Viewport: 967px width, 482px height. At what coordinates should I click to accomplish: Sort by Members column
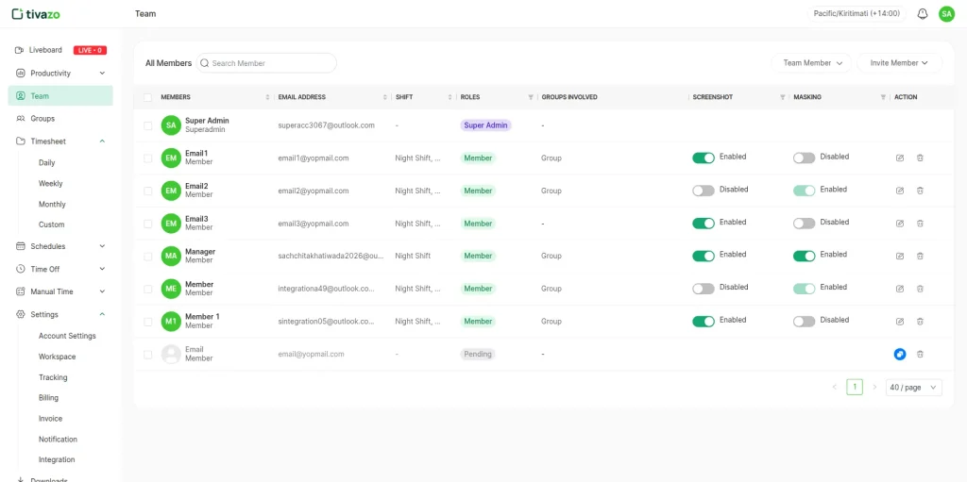267,97
